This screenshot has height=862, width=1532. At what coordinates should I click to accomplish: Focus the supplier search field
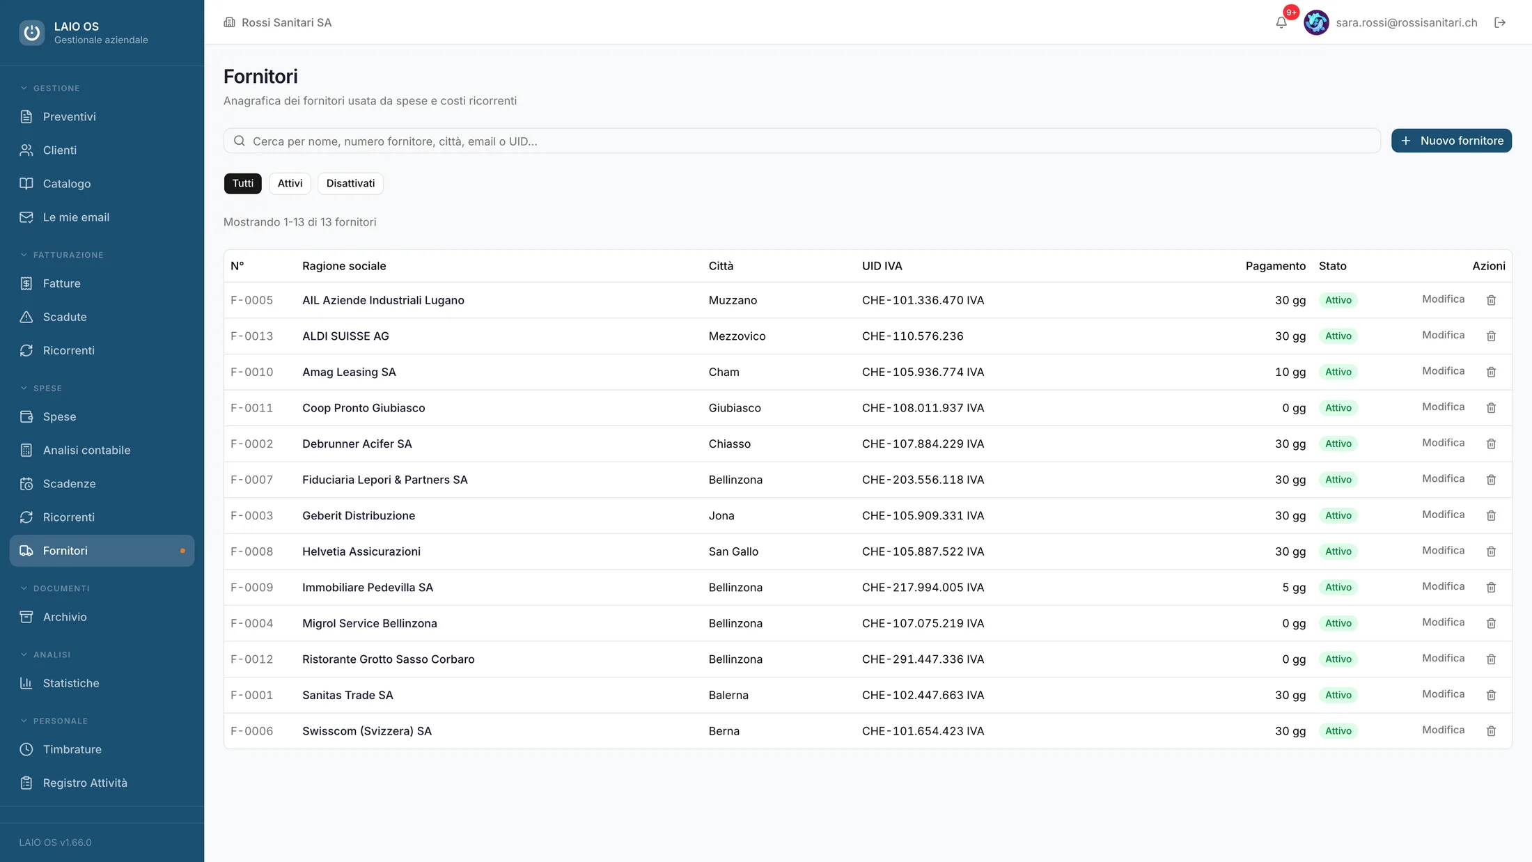(x=802, y=141)
